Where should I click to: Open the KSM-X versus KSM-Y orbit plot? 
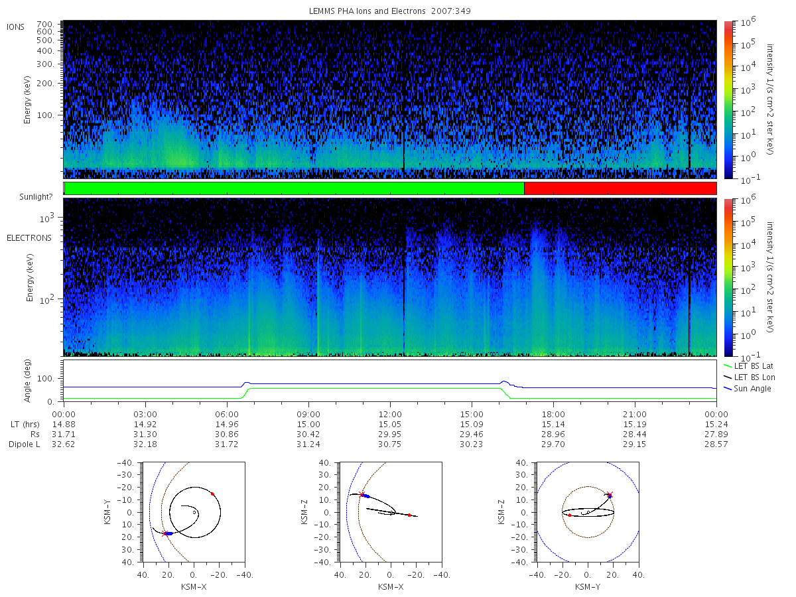[193, 511]
